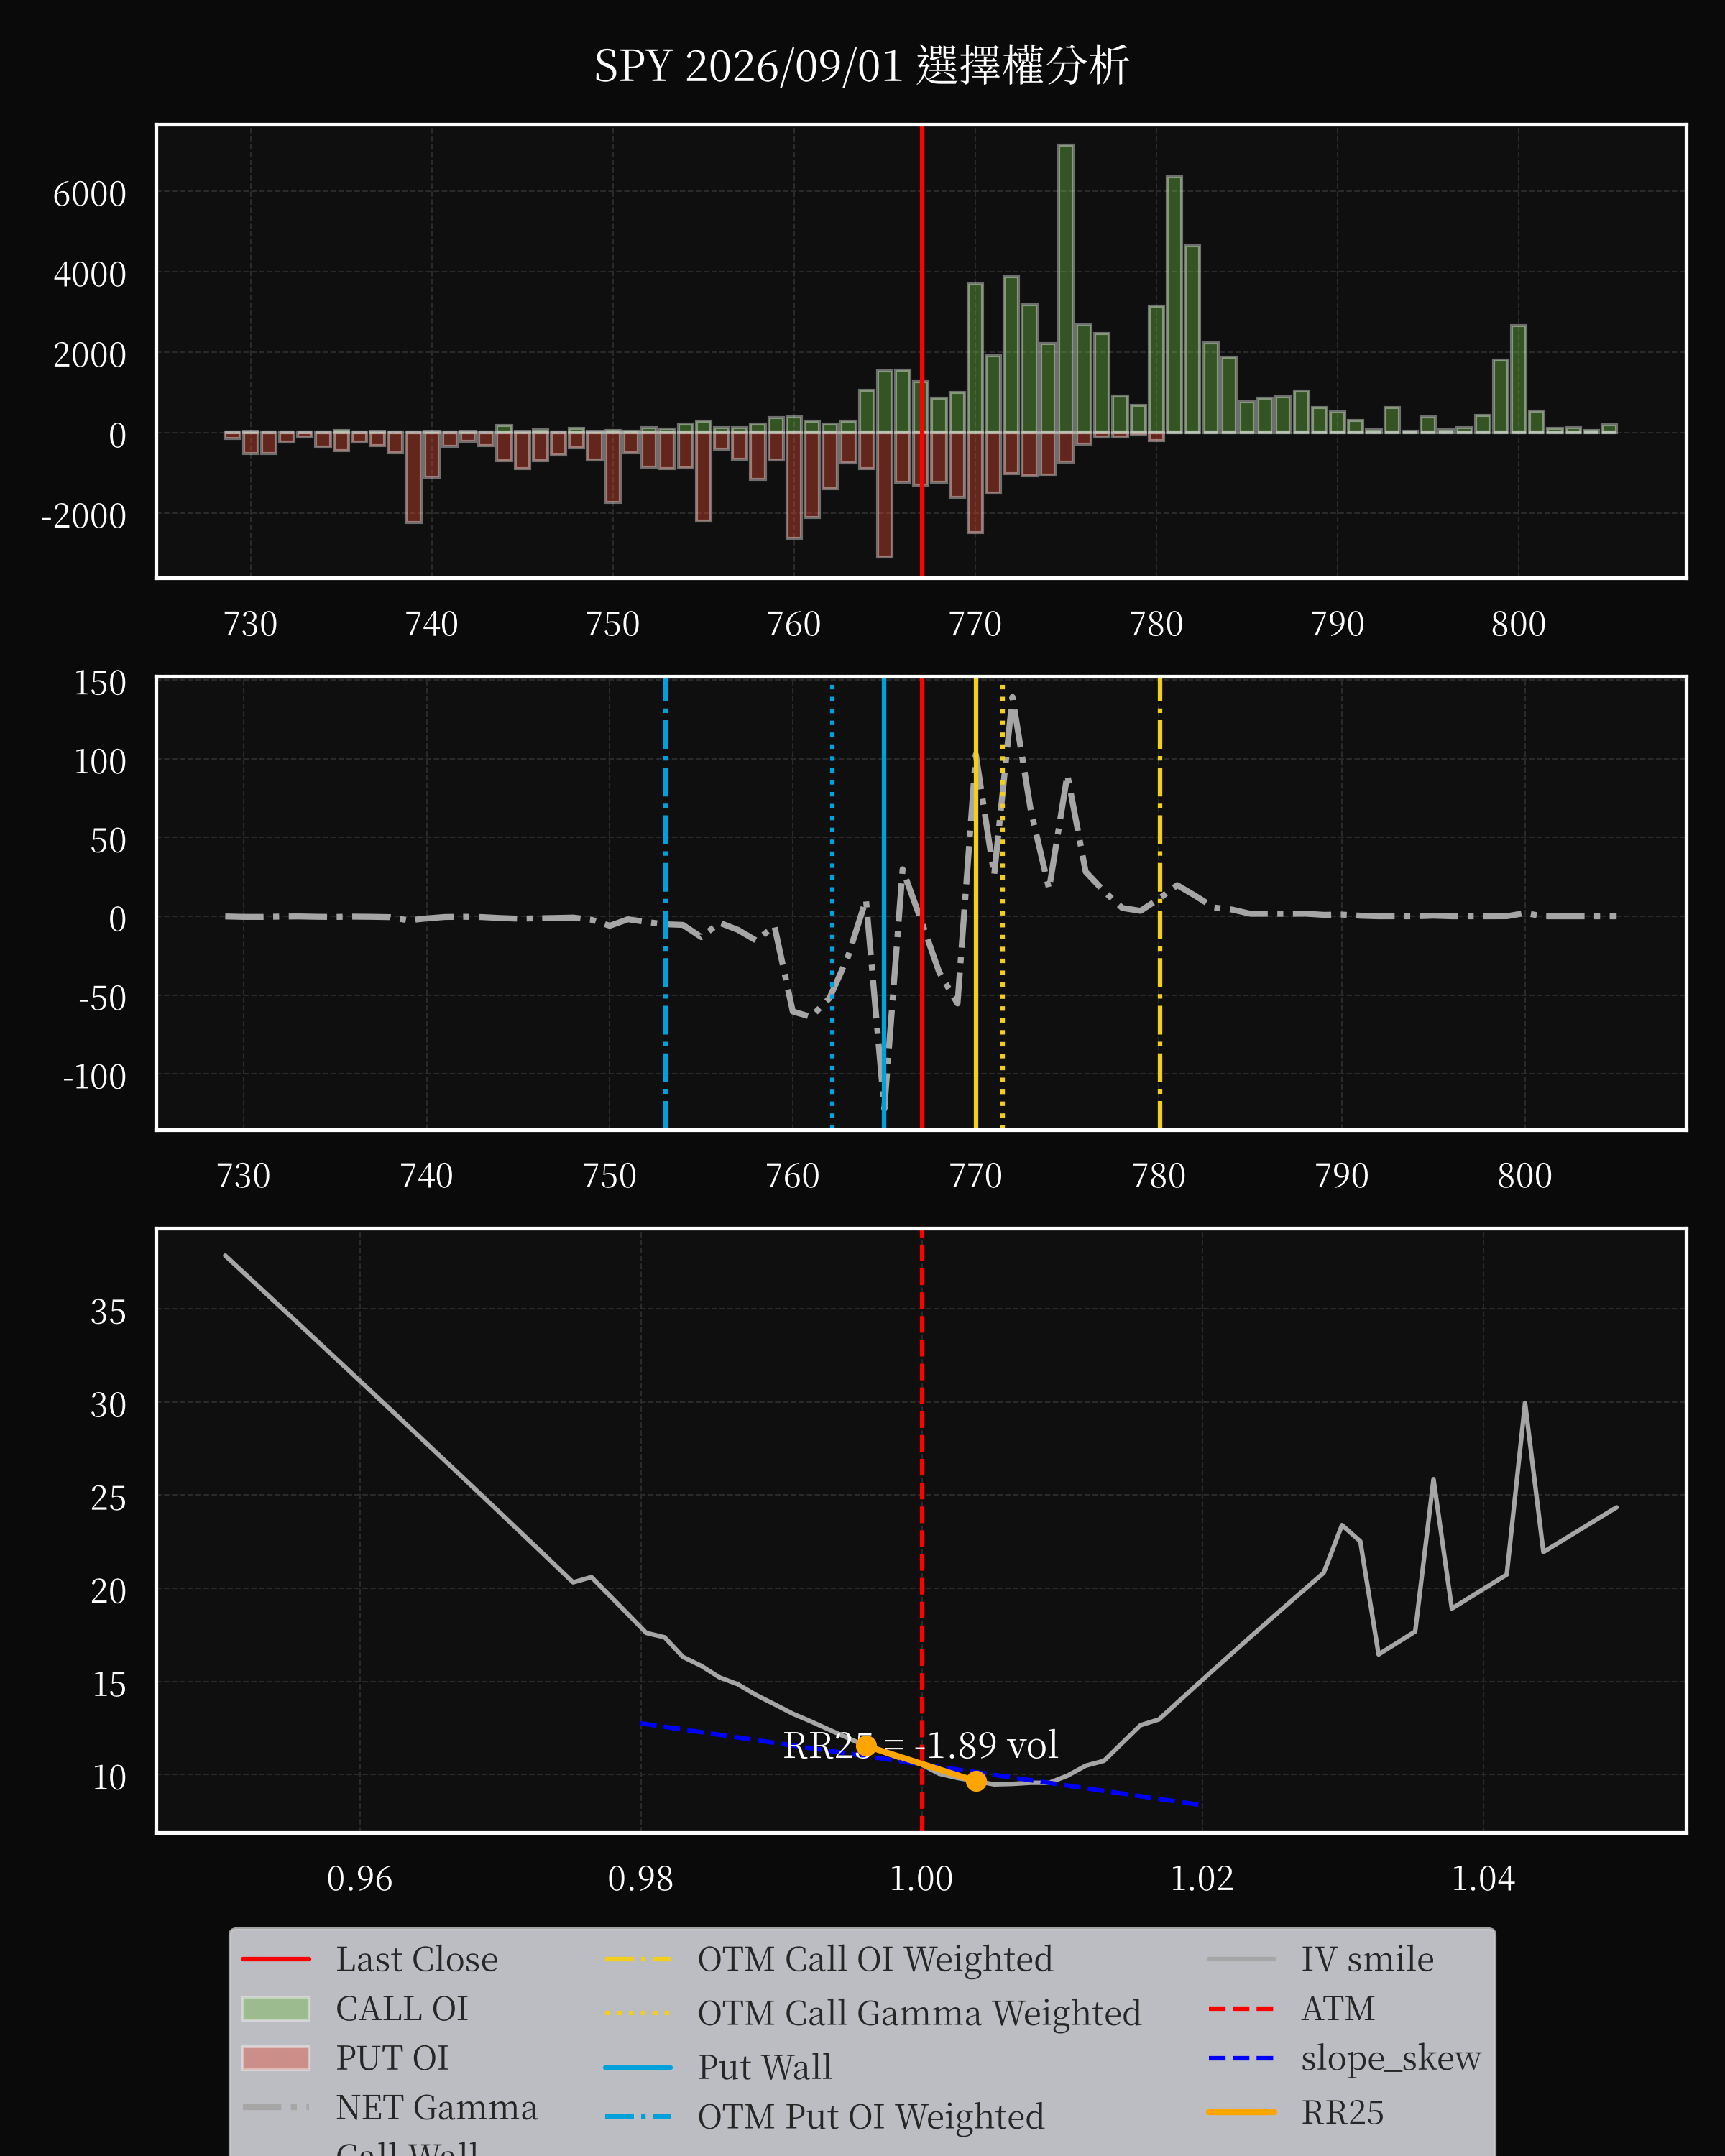Click the solid blue Put Wall line in gamma chart
The image size is (1725, 2156).
click(884, 903)
